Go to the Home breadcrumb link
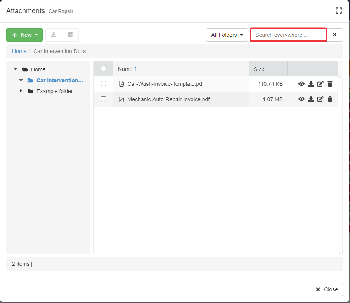Screen dimensions: 350x303 point(19,51)
